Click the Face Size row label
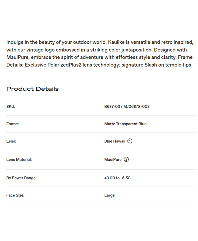The height and width of the screenshot is (241, 198). 15,195
